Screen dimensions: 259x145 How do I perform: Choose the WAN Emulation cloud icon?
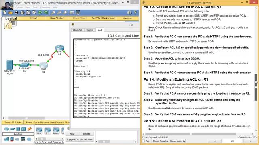tap(17, 139)
